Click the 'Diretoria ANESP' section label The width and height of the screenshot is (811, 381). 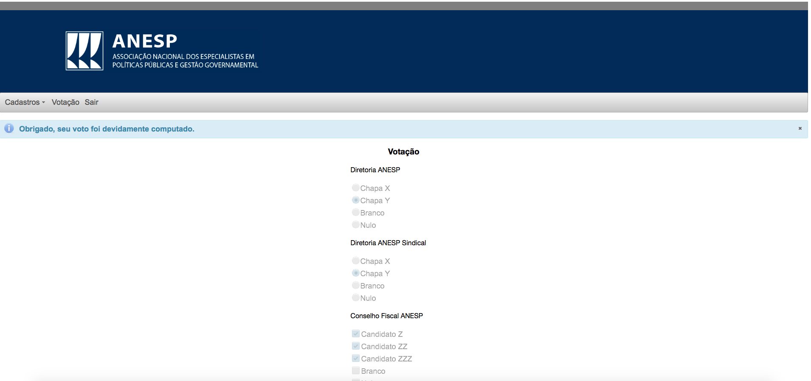[375, 170]
